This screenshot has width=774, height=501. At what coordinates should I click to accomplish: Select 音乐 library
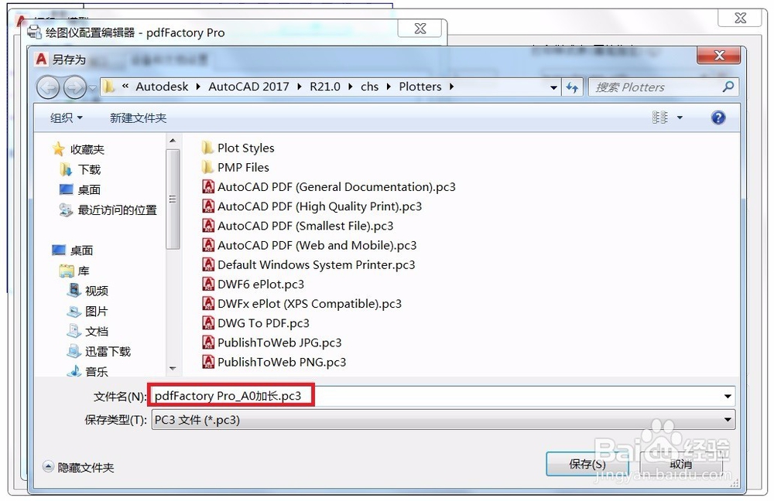point(87,371)
